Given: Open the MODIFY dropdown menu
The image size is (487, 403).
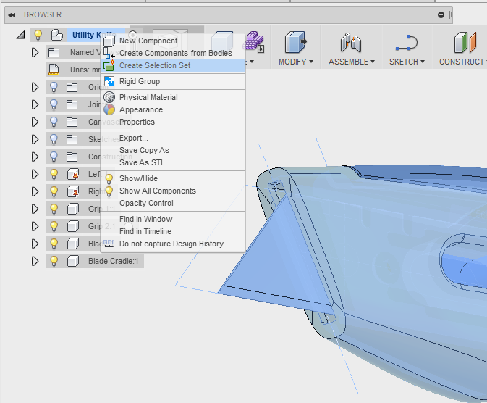Looking at the screenshot, I should pyautogui.click(x=295, y=62).
